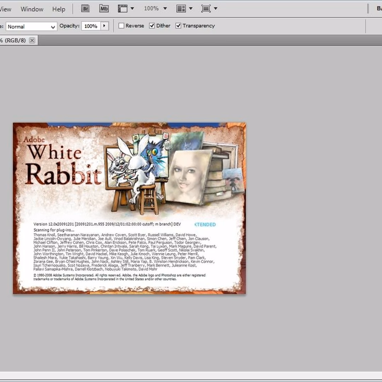Open the zoom level 100% dropdown

tap(155, 8)
